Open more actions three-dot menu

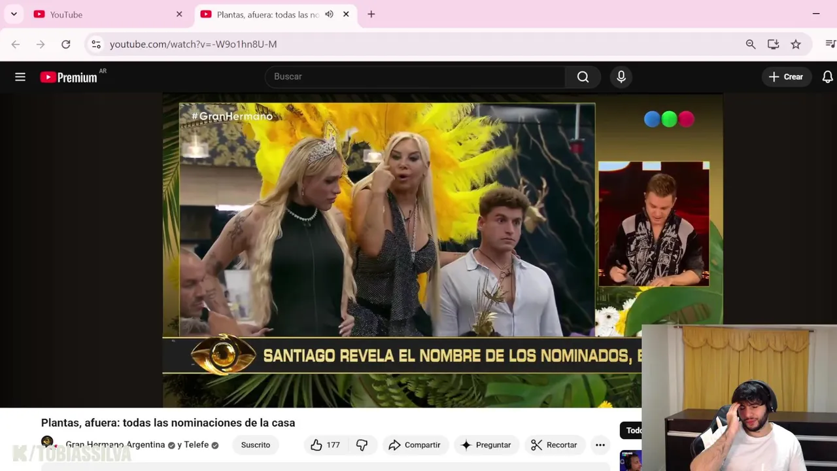[x=600, y=445]
